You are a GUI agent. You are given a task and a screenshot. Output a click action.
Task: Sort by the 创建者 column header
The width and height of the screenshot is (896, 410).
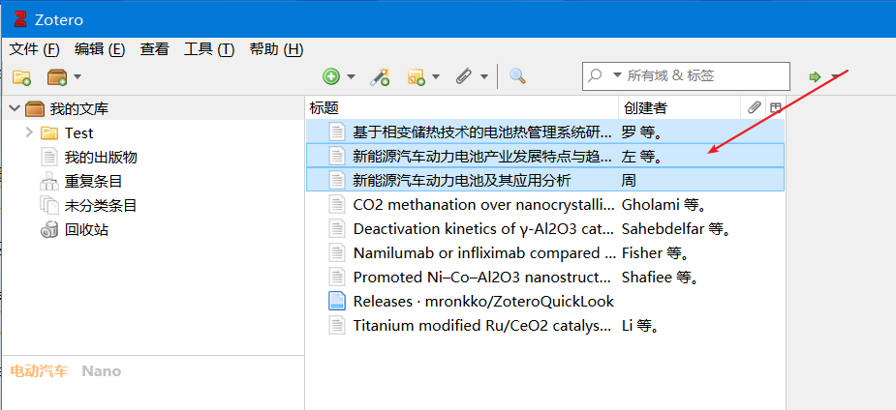pos(680,107)
